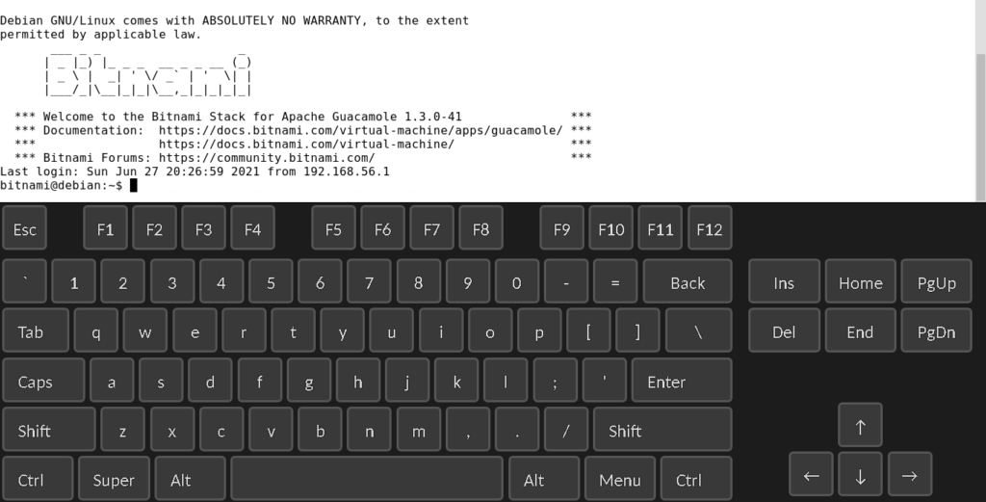This screenshot has height=502, width=986.
Task: Click the bitnami@debian shell prompt
Action: (61, 186)
